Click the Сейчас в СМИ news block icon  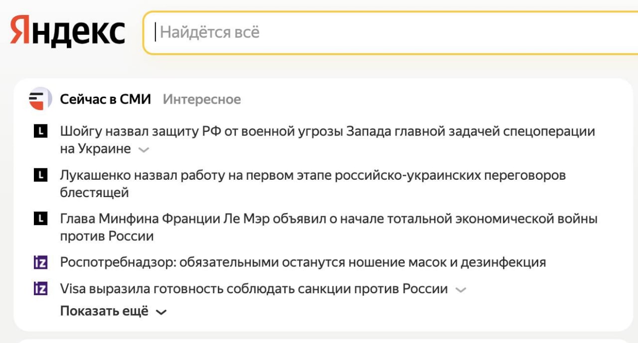coord(39,99)
